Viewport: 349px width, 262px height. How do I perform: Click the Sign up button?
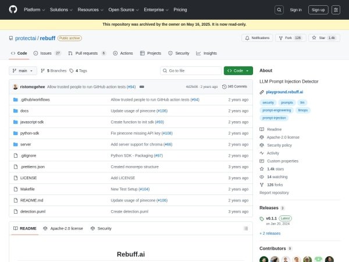pyautogui.click(x=318, y=10)
